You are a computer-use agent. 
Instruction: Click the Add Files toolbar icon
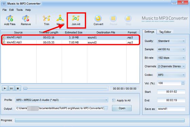pyautogui.click(x=9, y=19)
